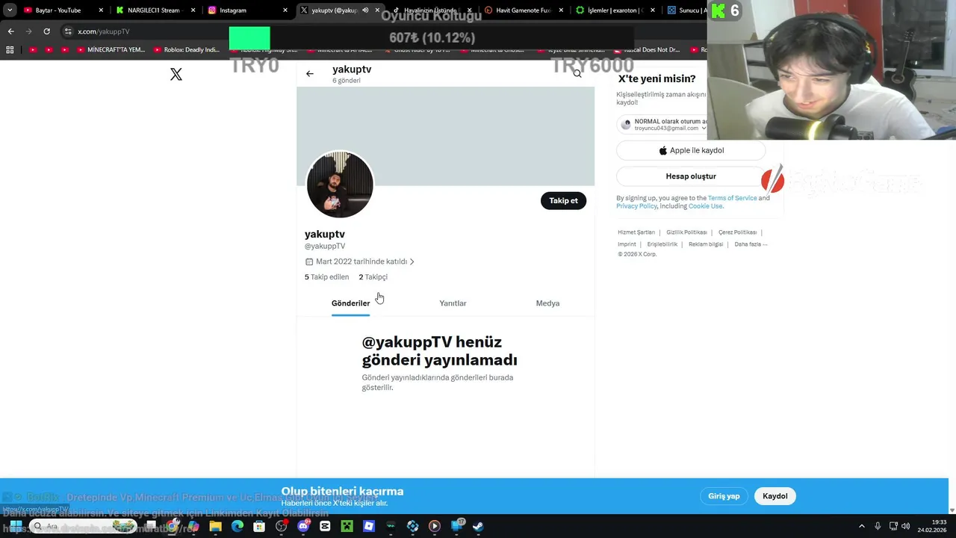956x538 pixels.
Task: Go back using the profile back arrow
Action: tap(310, 74)
